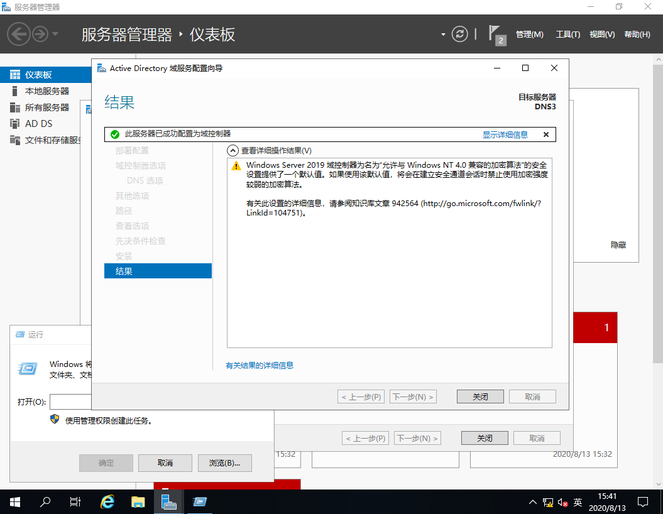Open the Action Center notification icon
663x514 pixels.
643,501
